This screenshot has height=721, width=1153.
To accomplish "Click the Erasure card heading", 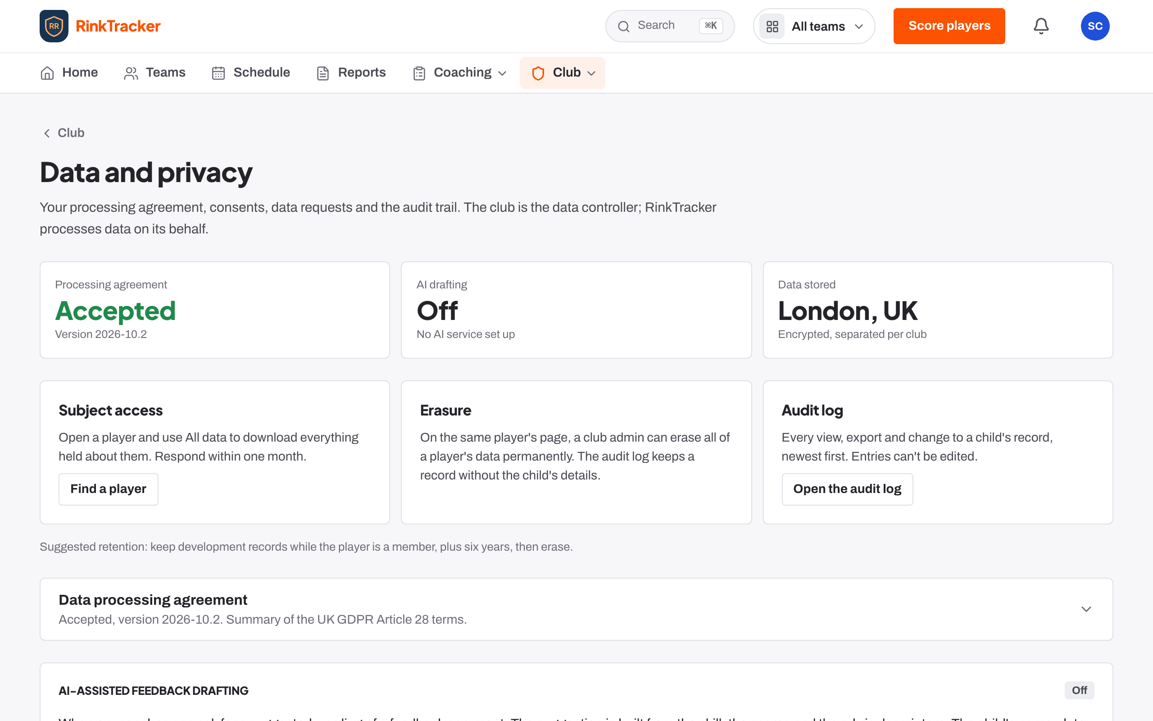I will [x=445, y=410].
